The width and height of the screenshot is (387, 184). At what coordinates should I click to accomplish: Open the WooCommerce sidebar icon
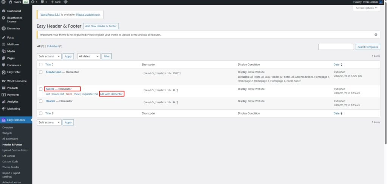(x=3, y=81)
